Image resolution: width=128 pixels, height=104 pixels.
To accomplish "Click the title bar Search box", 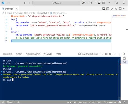I will [x=56, y=3].
